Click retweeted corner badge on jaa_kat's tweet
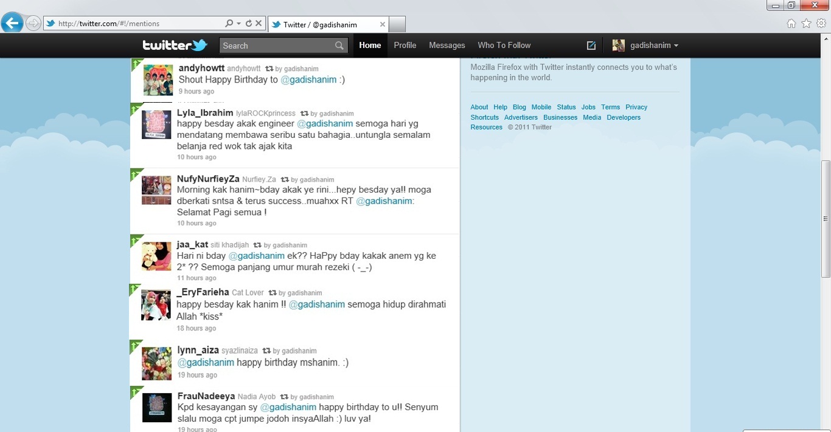Screen dimensions: 831x432 point(135,241)
